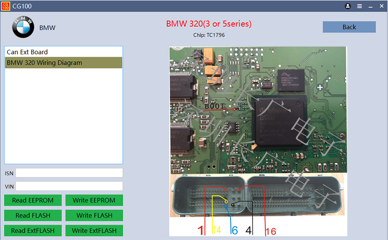Click the Write EEPROM button
Screen dimensions: 388x240
[94, 200]
